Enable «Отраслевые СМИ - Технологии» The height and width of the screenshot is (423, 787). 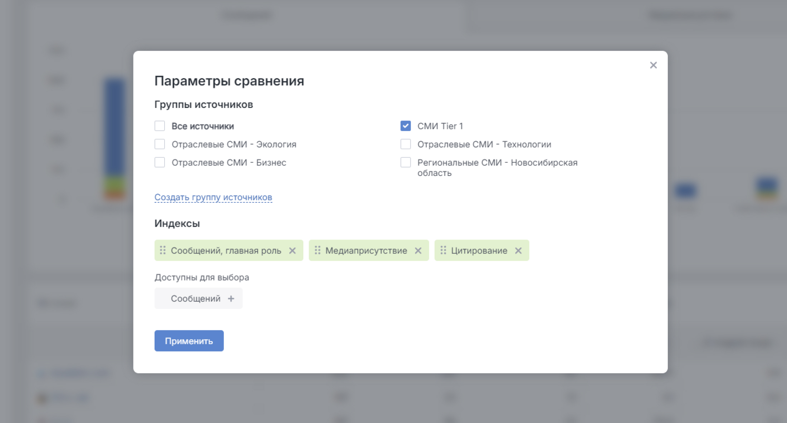click(405, 144)
